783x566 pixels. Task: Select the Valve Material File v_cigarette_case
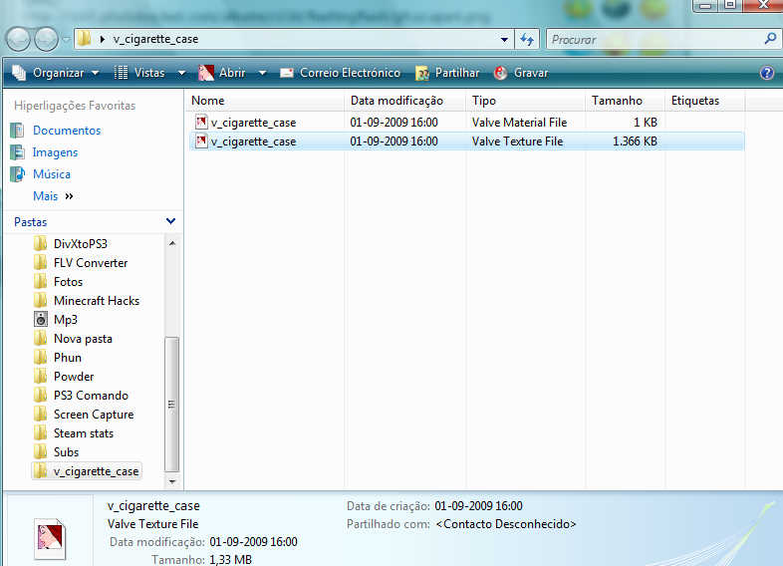coord(467,123)
